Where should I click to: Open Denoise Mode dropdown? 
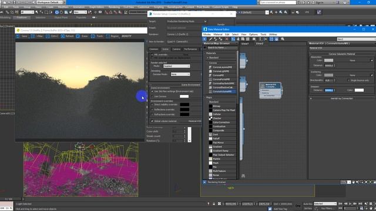[x=180, y=74]
